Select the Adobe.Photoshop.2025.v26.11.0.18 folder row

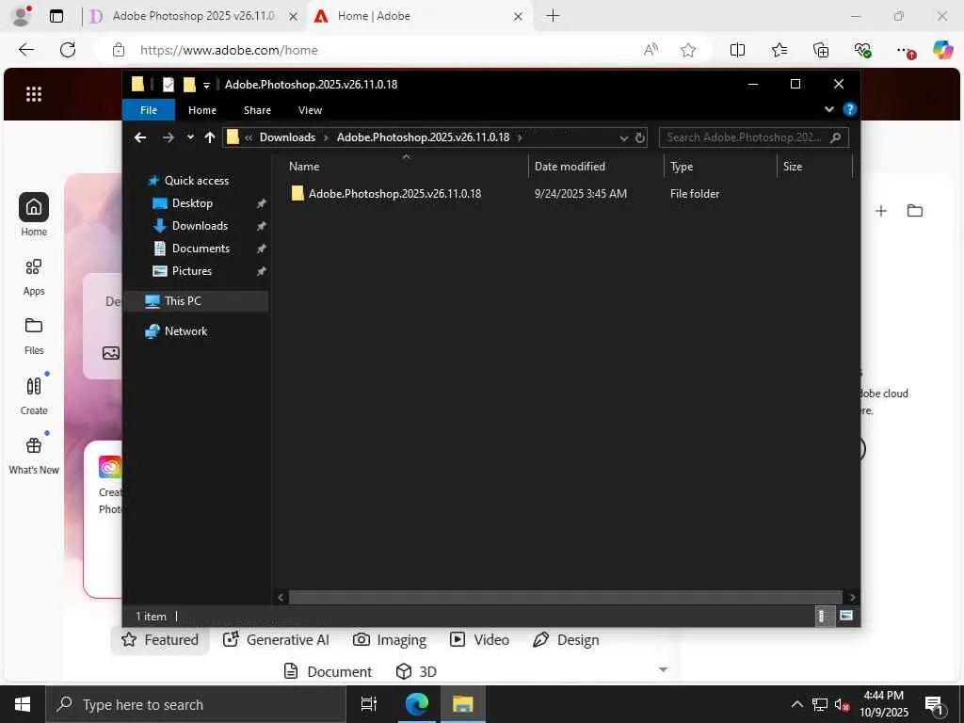(394, 194)
